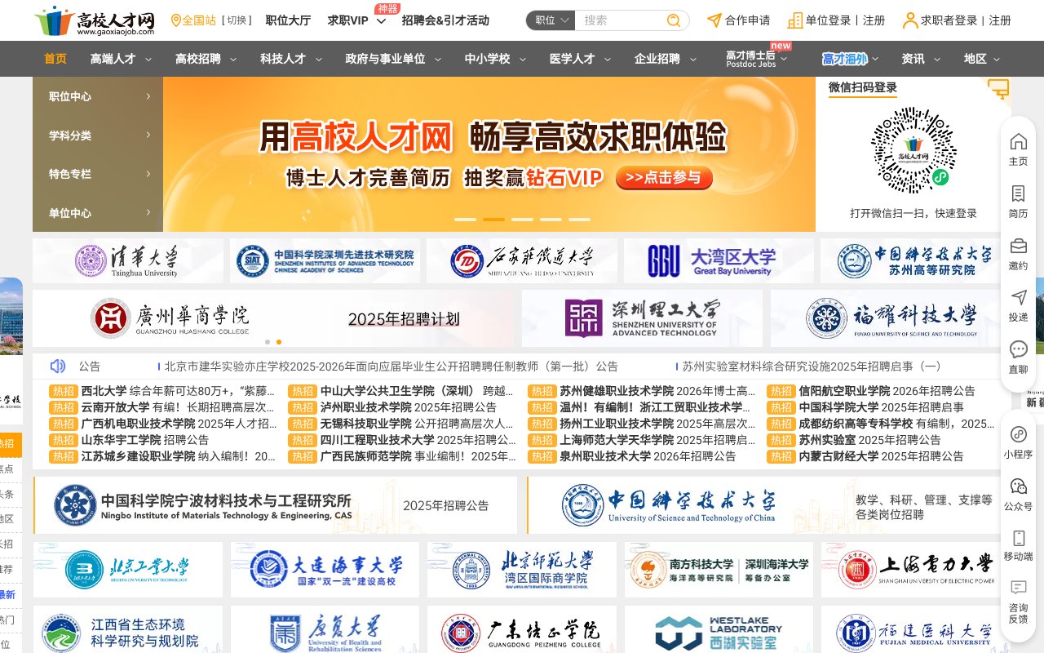Open the 小程序 mini-program icon
This screenshot has height=653, width=1044.
click(1017, 441)
